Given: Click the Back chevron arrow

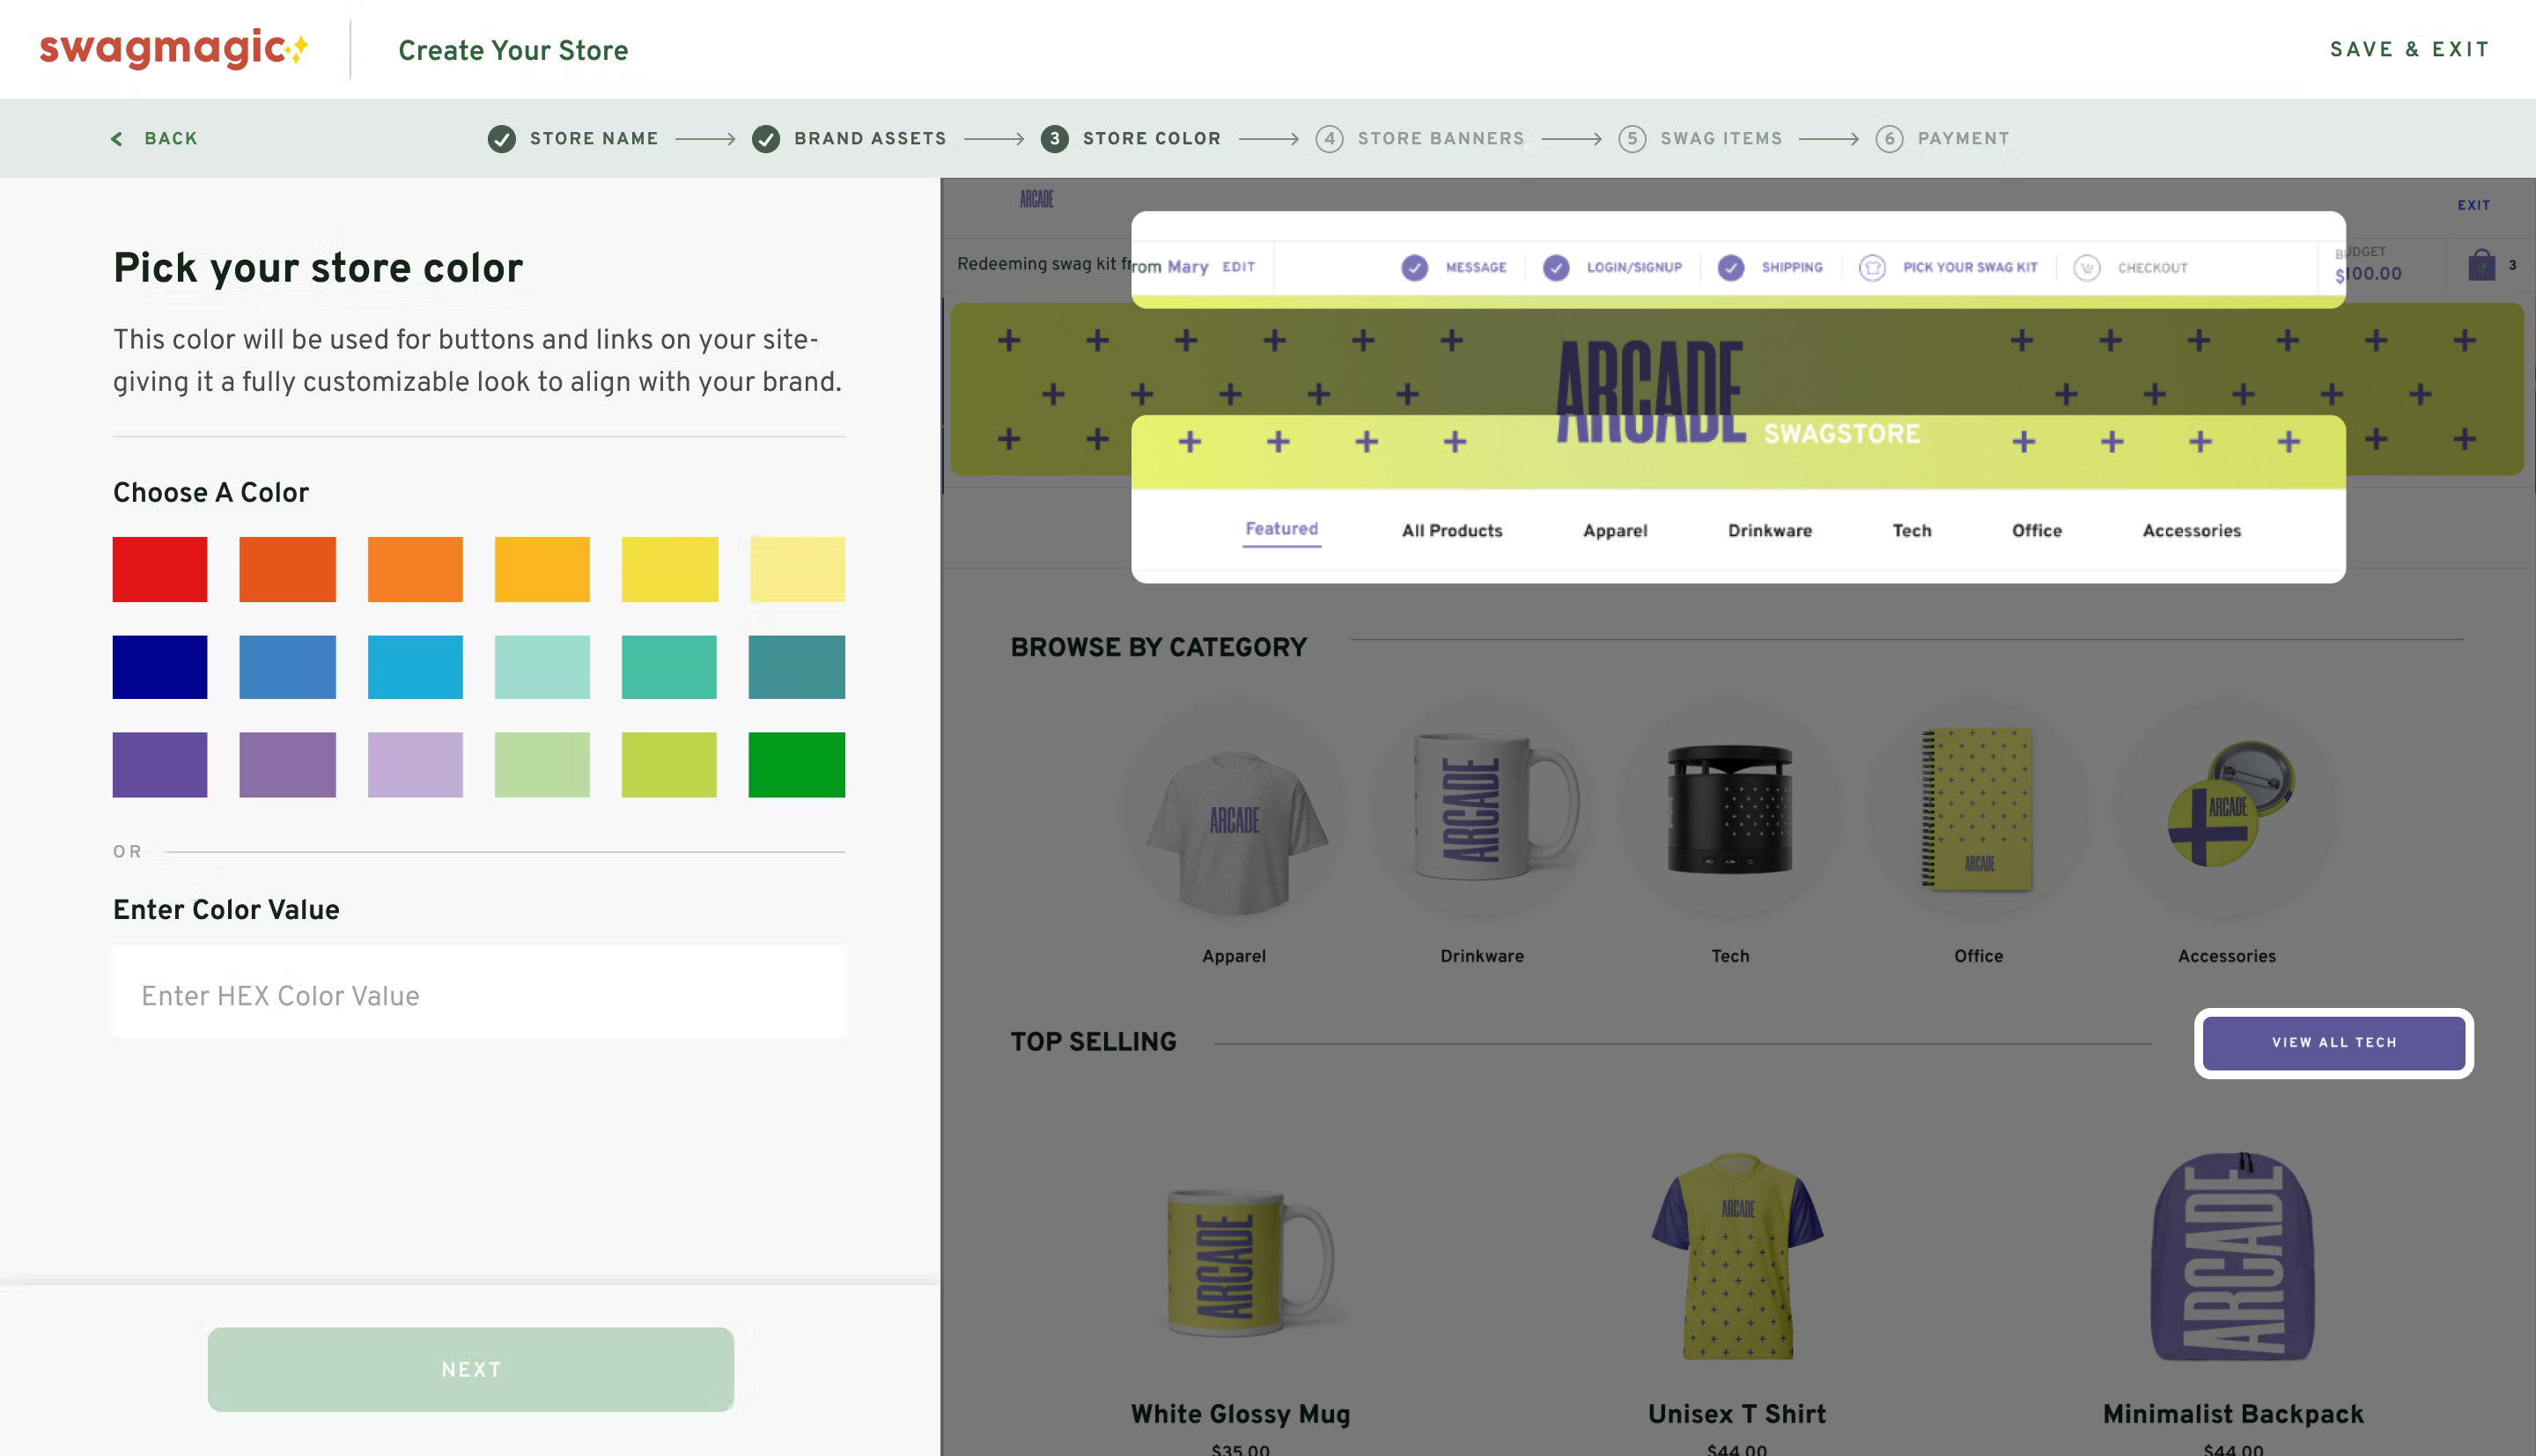Looking at the screenshot, I should (x=117, y=139).
